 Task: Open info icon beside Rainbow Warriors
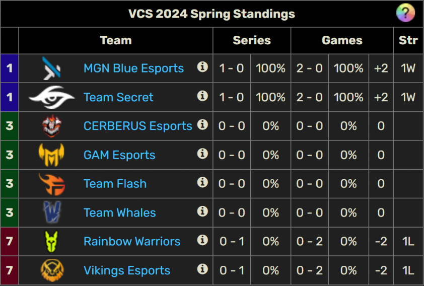click(x=202, y=240)
